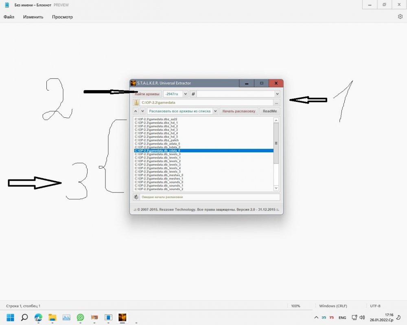The width and height of the screenshot is (407, 325).
Task: Open Microsoft Edge from the taskbar
Action: pos(38,317)
